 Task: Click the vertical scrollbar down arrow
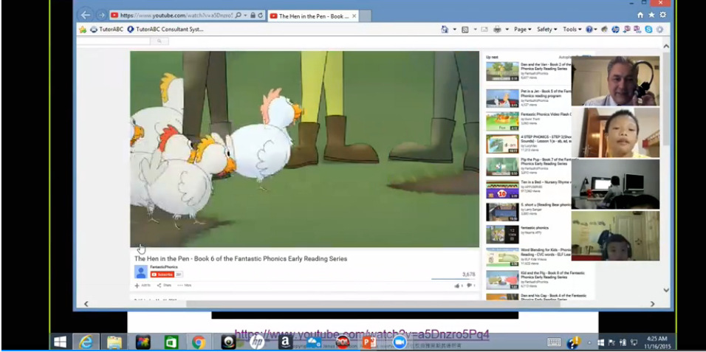point(666,290)
